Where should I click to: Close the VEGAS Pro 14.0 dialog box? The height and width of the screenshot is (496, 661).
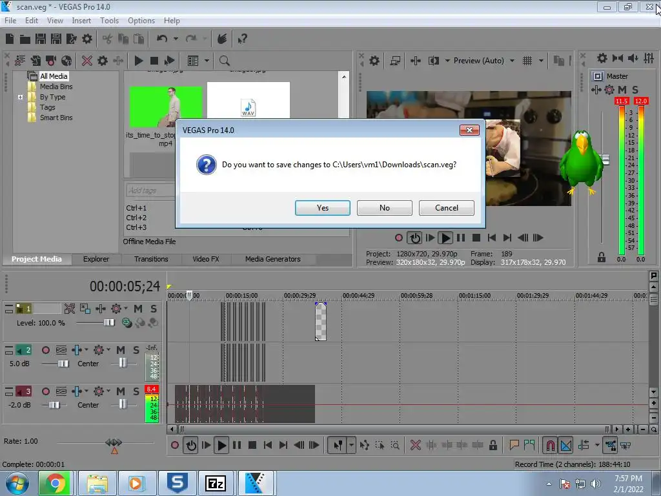(469, 130)
